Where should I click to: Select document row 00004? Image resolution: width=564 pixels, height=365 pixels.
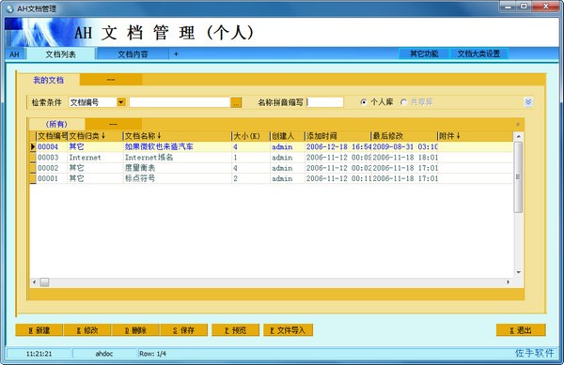point(272,146)
